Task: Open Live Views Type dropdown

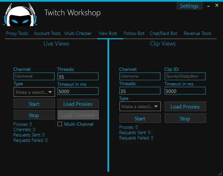Action: coord(34,92)
